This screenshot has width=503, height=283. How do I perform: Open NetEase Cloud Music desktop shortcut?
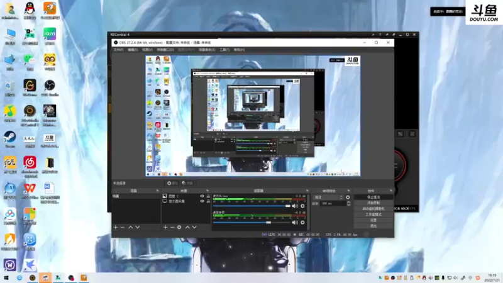(x=30, y=167)
